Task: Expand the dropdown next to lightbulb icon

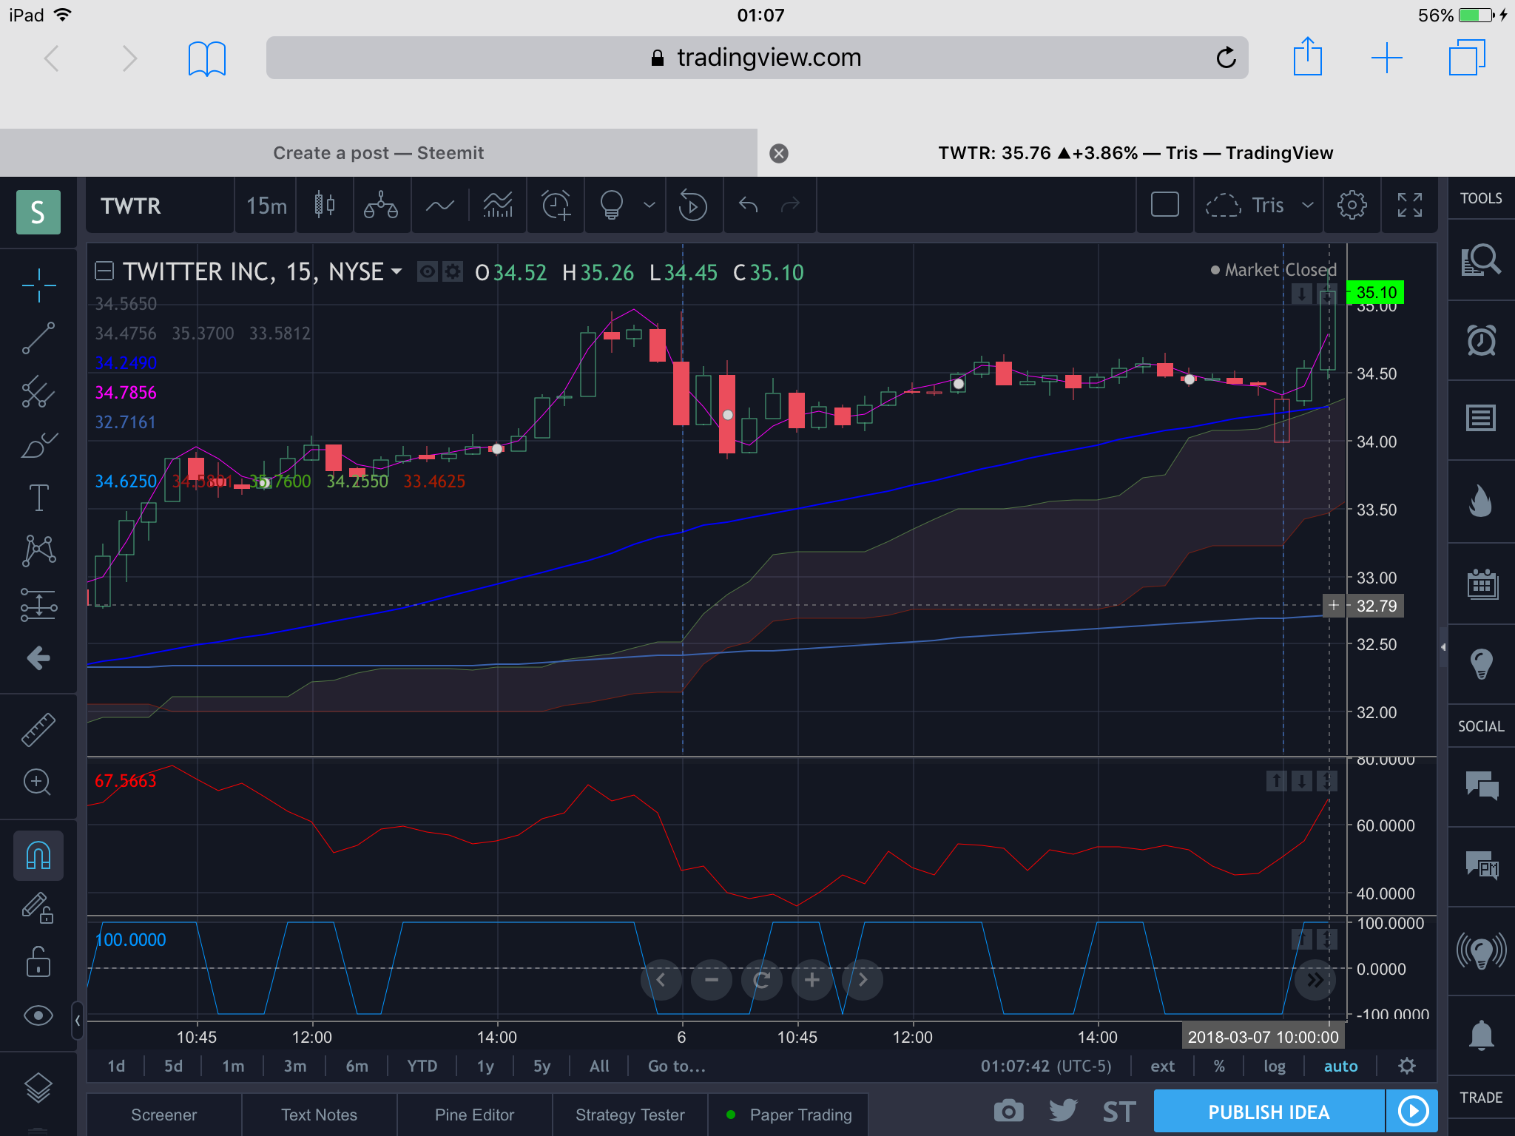Action: (x=649, y=205)
